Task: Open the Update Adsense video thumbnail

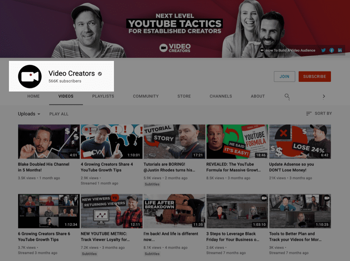Action: point(300,142)
